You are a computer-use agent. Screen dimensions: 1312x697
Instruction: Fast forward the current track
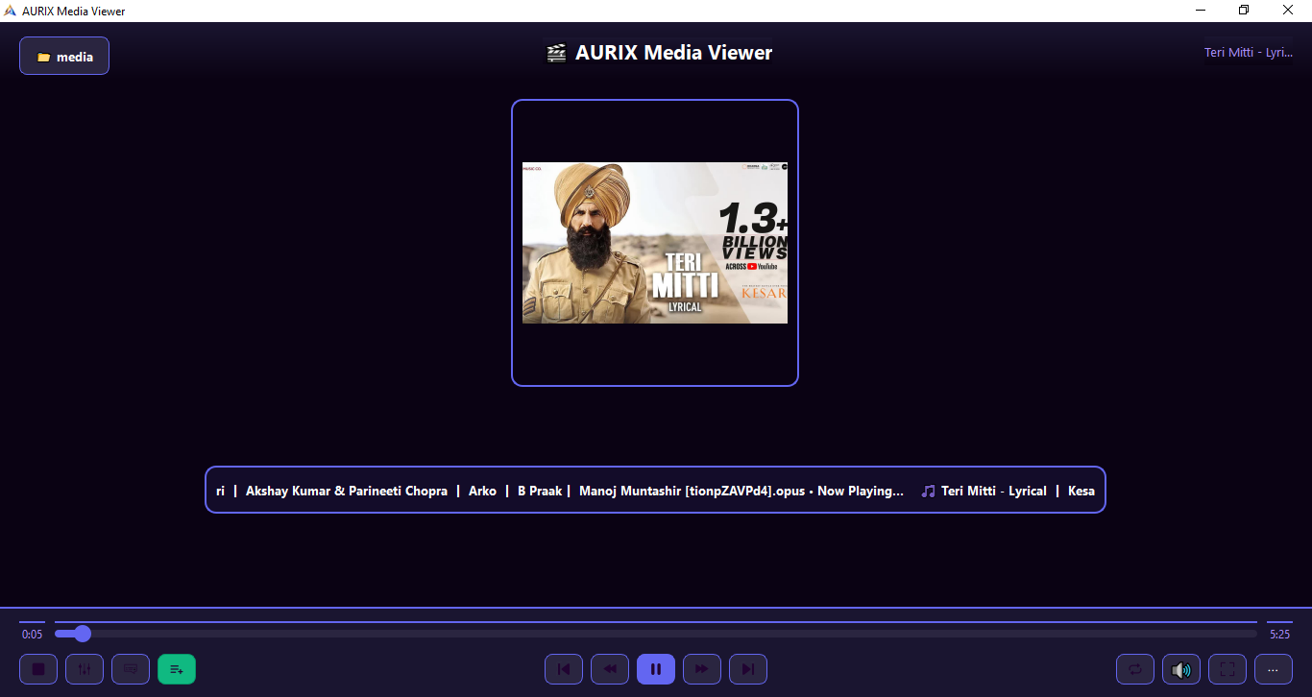click(702, 669)
